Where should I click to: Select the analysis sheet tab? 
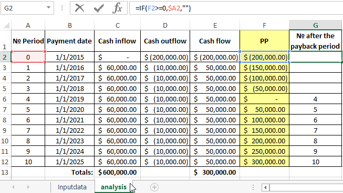[x=113, y=187]
